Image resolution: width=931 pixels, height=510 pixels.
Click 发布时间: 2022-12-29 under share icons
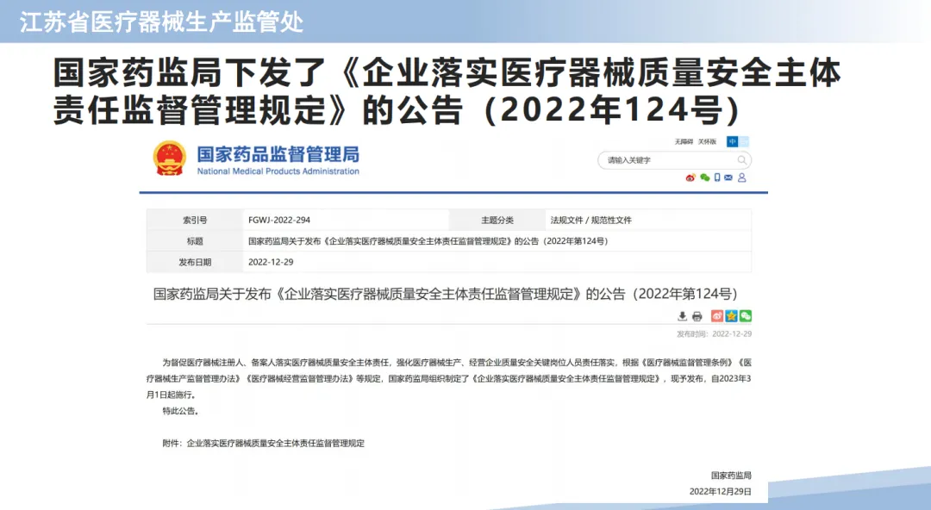pyautogui.click(x=715, y=333)
